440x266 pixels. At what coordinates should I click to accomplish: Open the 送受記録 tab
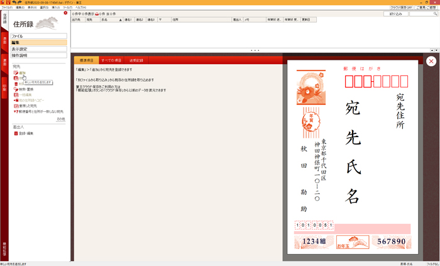point(136,60)
